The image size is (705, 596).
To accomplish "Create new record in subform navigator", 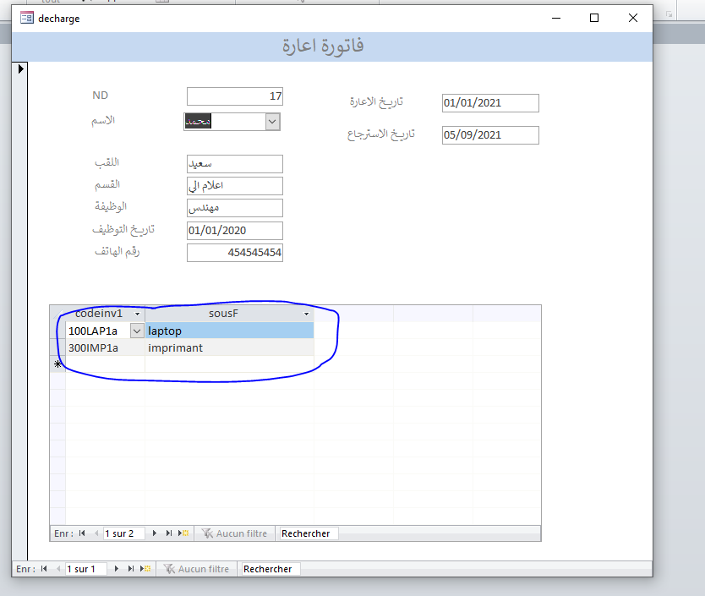I will (x=183, y=533).
